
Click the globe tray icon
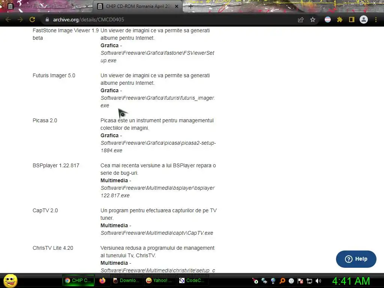(x=273, y=281)
